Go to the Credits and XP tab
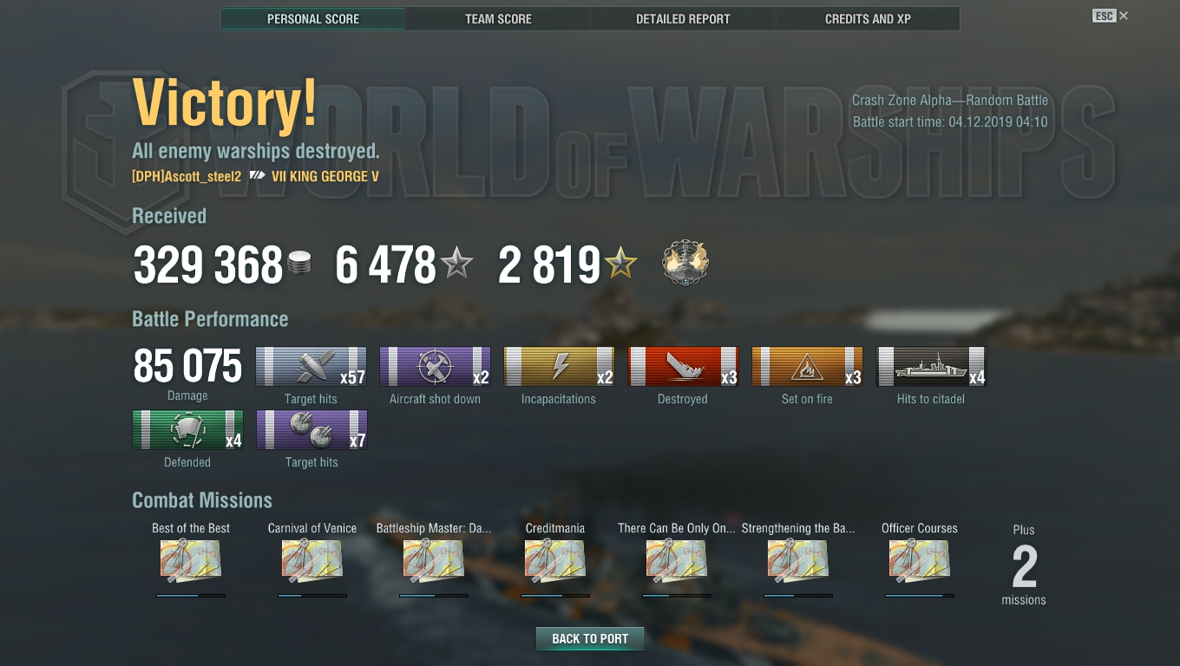1180x666 pixels. (x=868, y=19)
